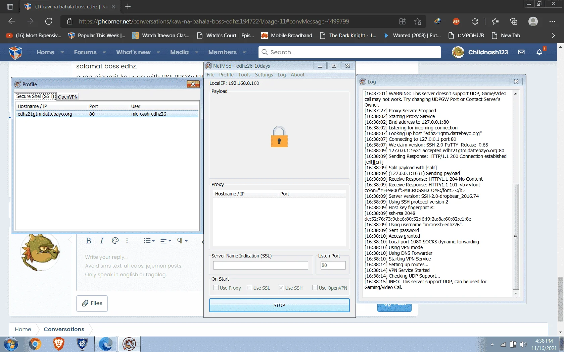This screenshot has height=352, width=564.
Task: Reload the page with the refresh icon
Action: (x=49, y=21)
